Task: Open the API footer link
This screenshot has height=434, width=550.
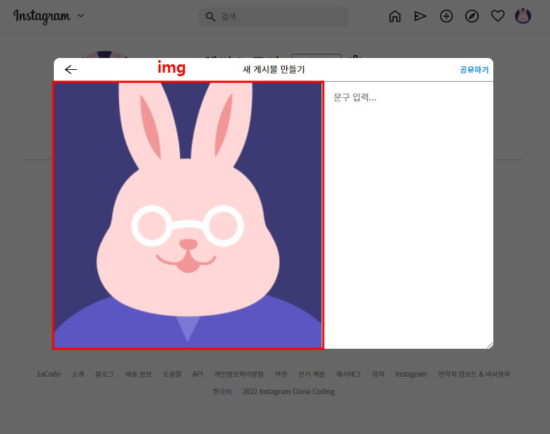Action: (198, 374)
